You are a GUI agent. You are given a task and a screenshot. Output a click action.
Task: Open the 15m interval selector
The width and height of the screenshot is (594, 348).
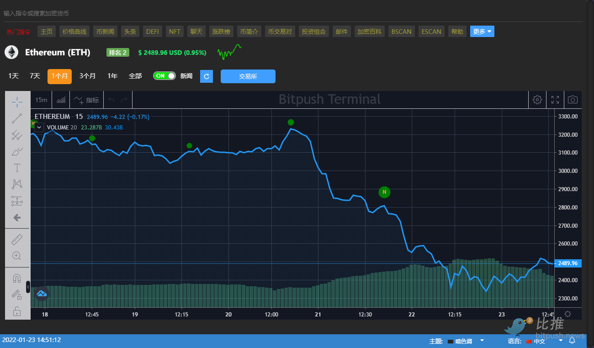(41, 100)
